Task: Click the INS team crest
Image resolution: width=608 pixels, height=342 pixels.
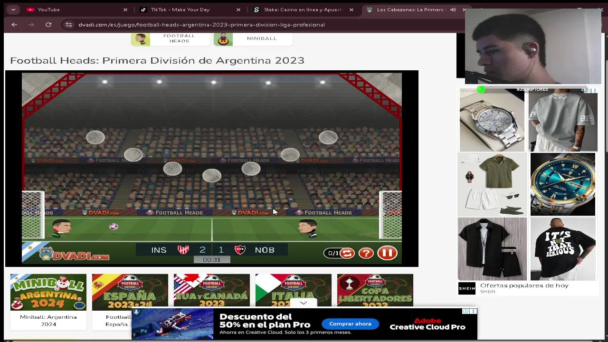Action: (x=183, y=250)
